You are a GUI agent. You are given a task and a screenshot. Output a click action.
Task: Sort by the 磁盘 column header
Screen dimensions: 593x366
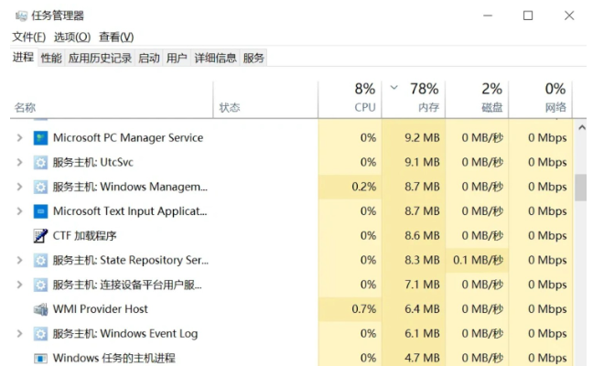coord(478,100)
